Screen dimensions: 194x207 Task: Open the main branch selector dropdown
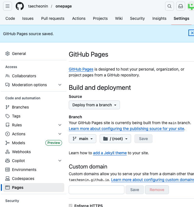click(82, 139)
